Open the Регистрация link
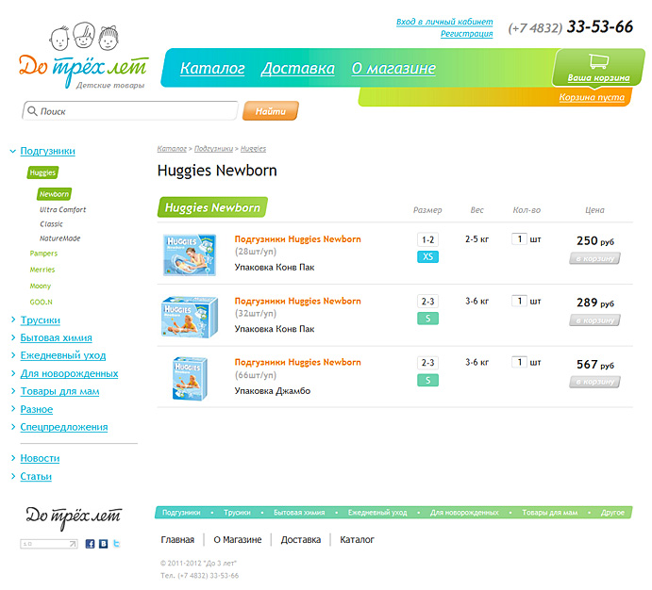Screen dimensions: 652x590 [466, 34]
